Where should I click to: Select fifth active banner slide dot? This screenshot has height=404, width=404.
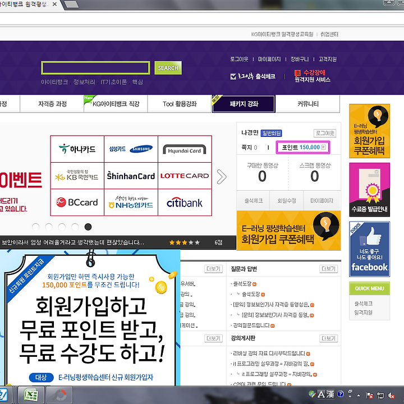click(88, 227)
